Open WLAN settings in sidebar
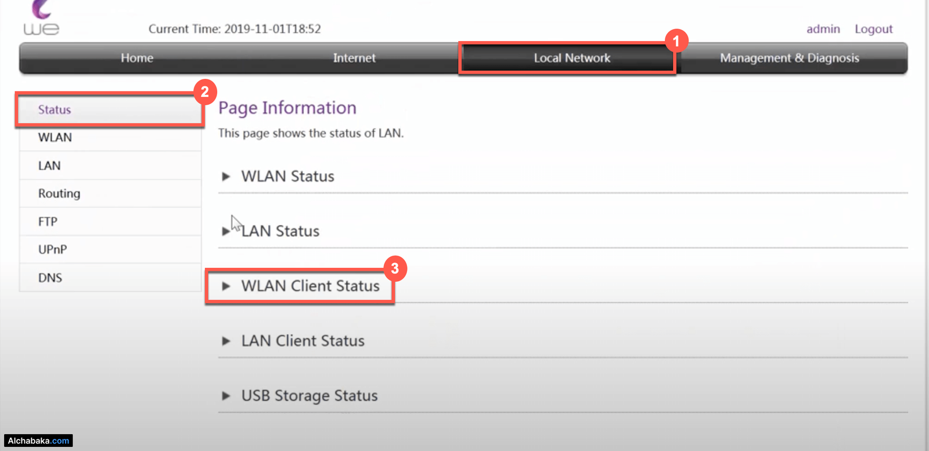The height and width of the screenshot is (451, 929). pos(55,137)
